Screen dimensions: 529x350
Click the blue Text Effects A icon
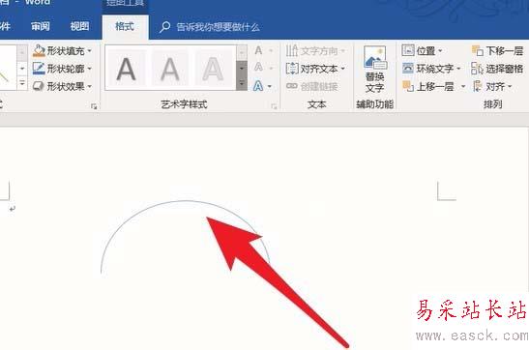coord(258,86)
